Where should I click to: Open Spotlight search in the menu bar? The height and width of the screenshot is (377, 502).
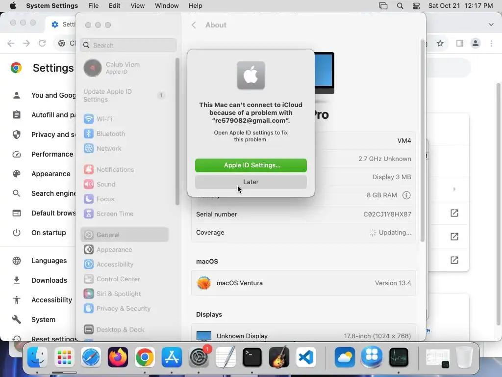(400, 6)
